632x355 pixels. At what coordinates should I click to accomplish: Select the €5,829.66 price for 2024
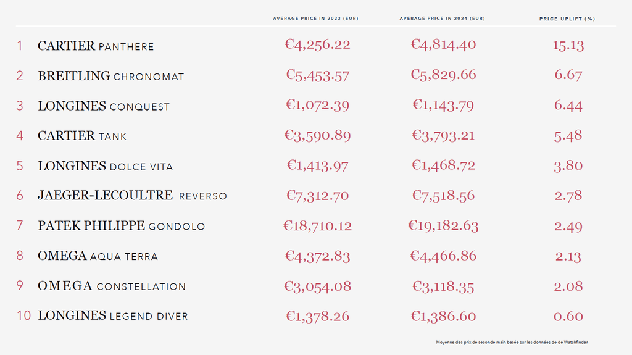pyautogui.click(x=443, y=75)
